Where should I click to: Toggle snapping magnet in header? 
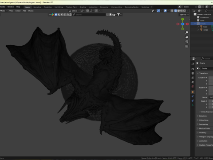(87, 11)
